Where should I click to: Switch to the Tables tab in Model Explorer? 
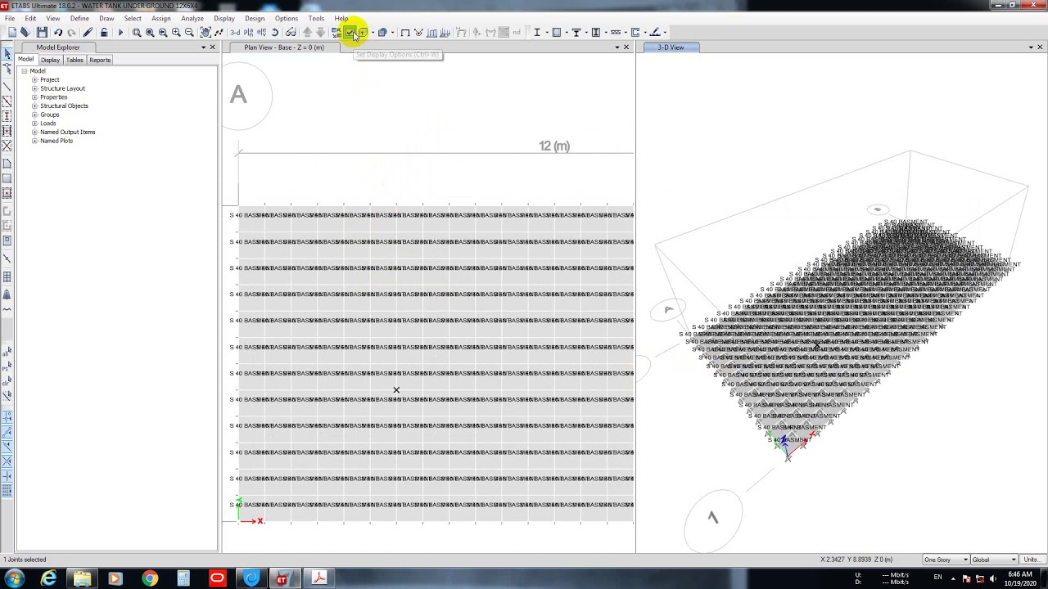pyautogui.click(x=75, y=60)
